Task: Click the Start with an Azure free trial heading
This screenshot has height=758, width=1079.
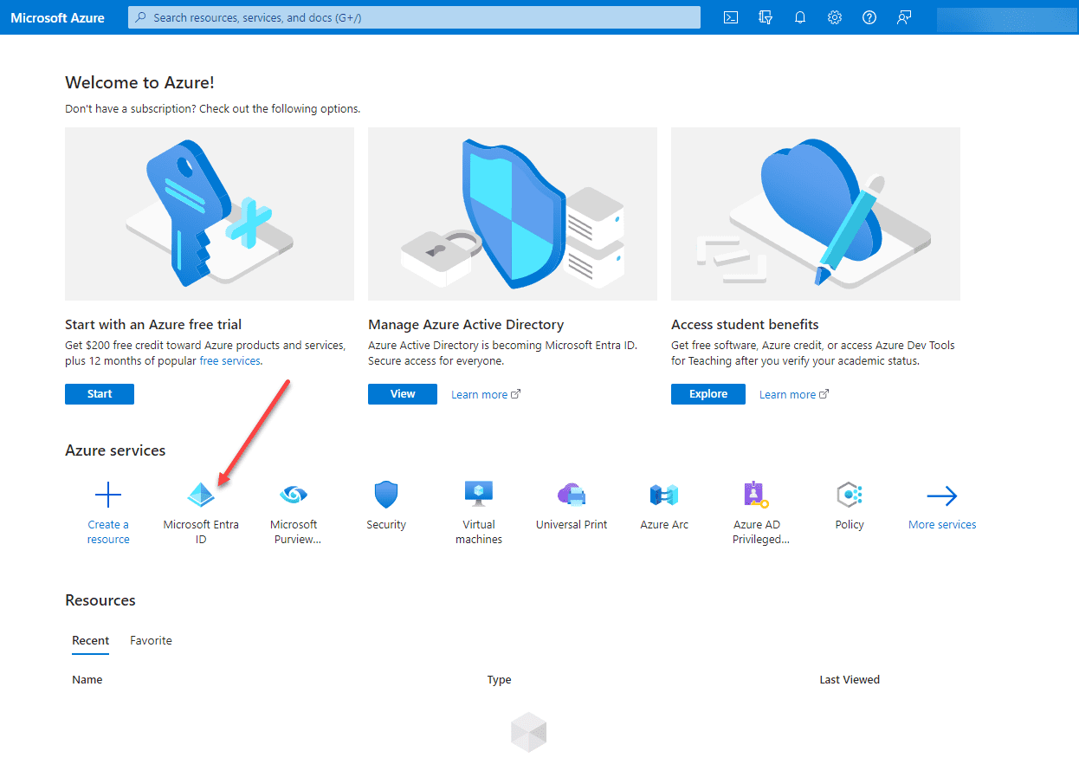Action: (x=153, y=325)
